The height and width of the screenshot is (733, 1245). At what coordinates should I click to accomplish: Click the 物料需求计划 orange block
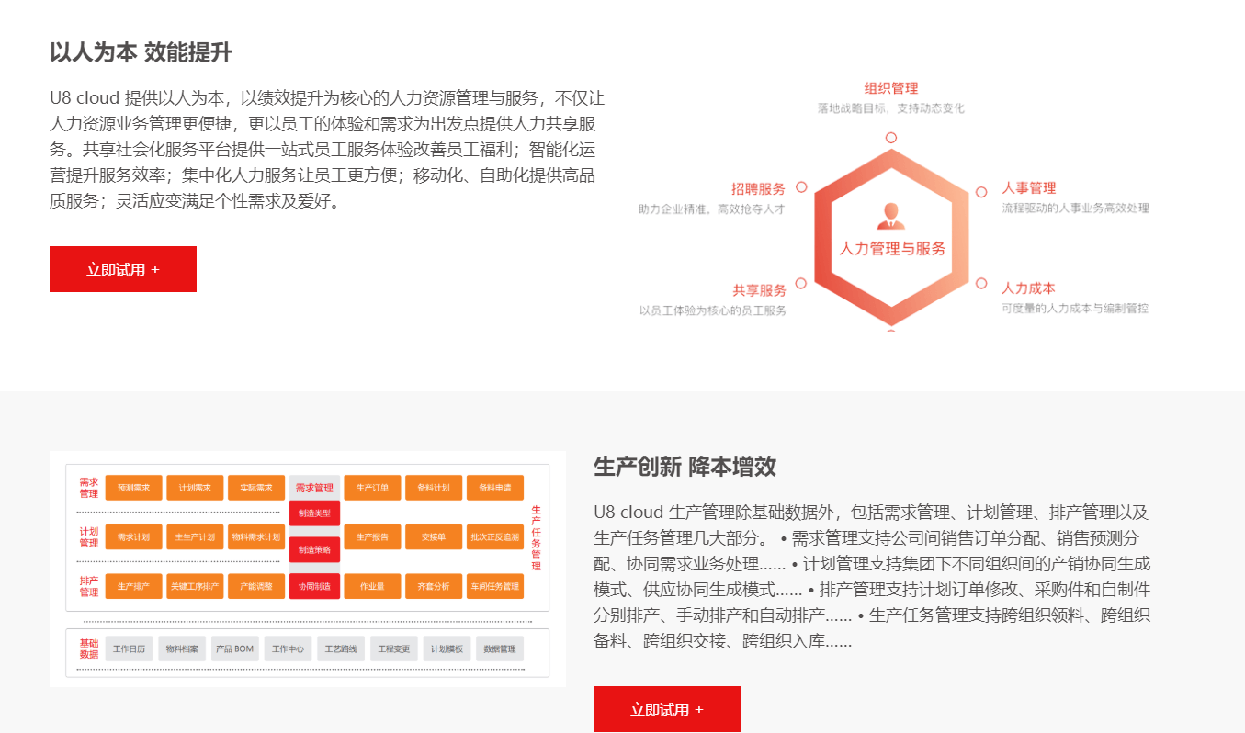coord(256,536)
